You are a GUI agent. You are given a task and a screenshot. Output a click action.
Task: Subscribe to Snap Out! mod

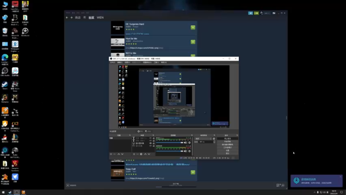tap(193, 172)
